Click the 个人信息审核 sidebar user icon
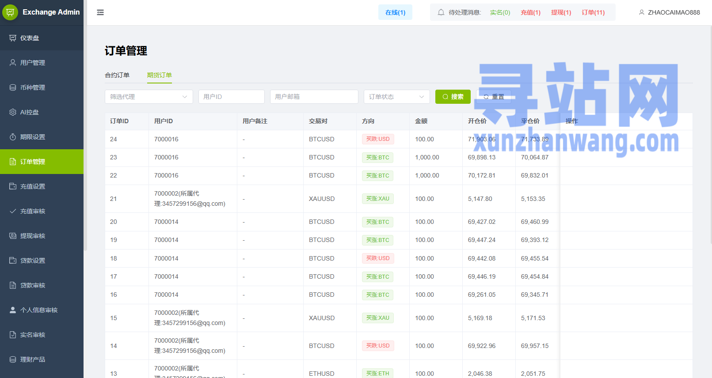The image size is (712, 378). 13,310
